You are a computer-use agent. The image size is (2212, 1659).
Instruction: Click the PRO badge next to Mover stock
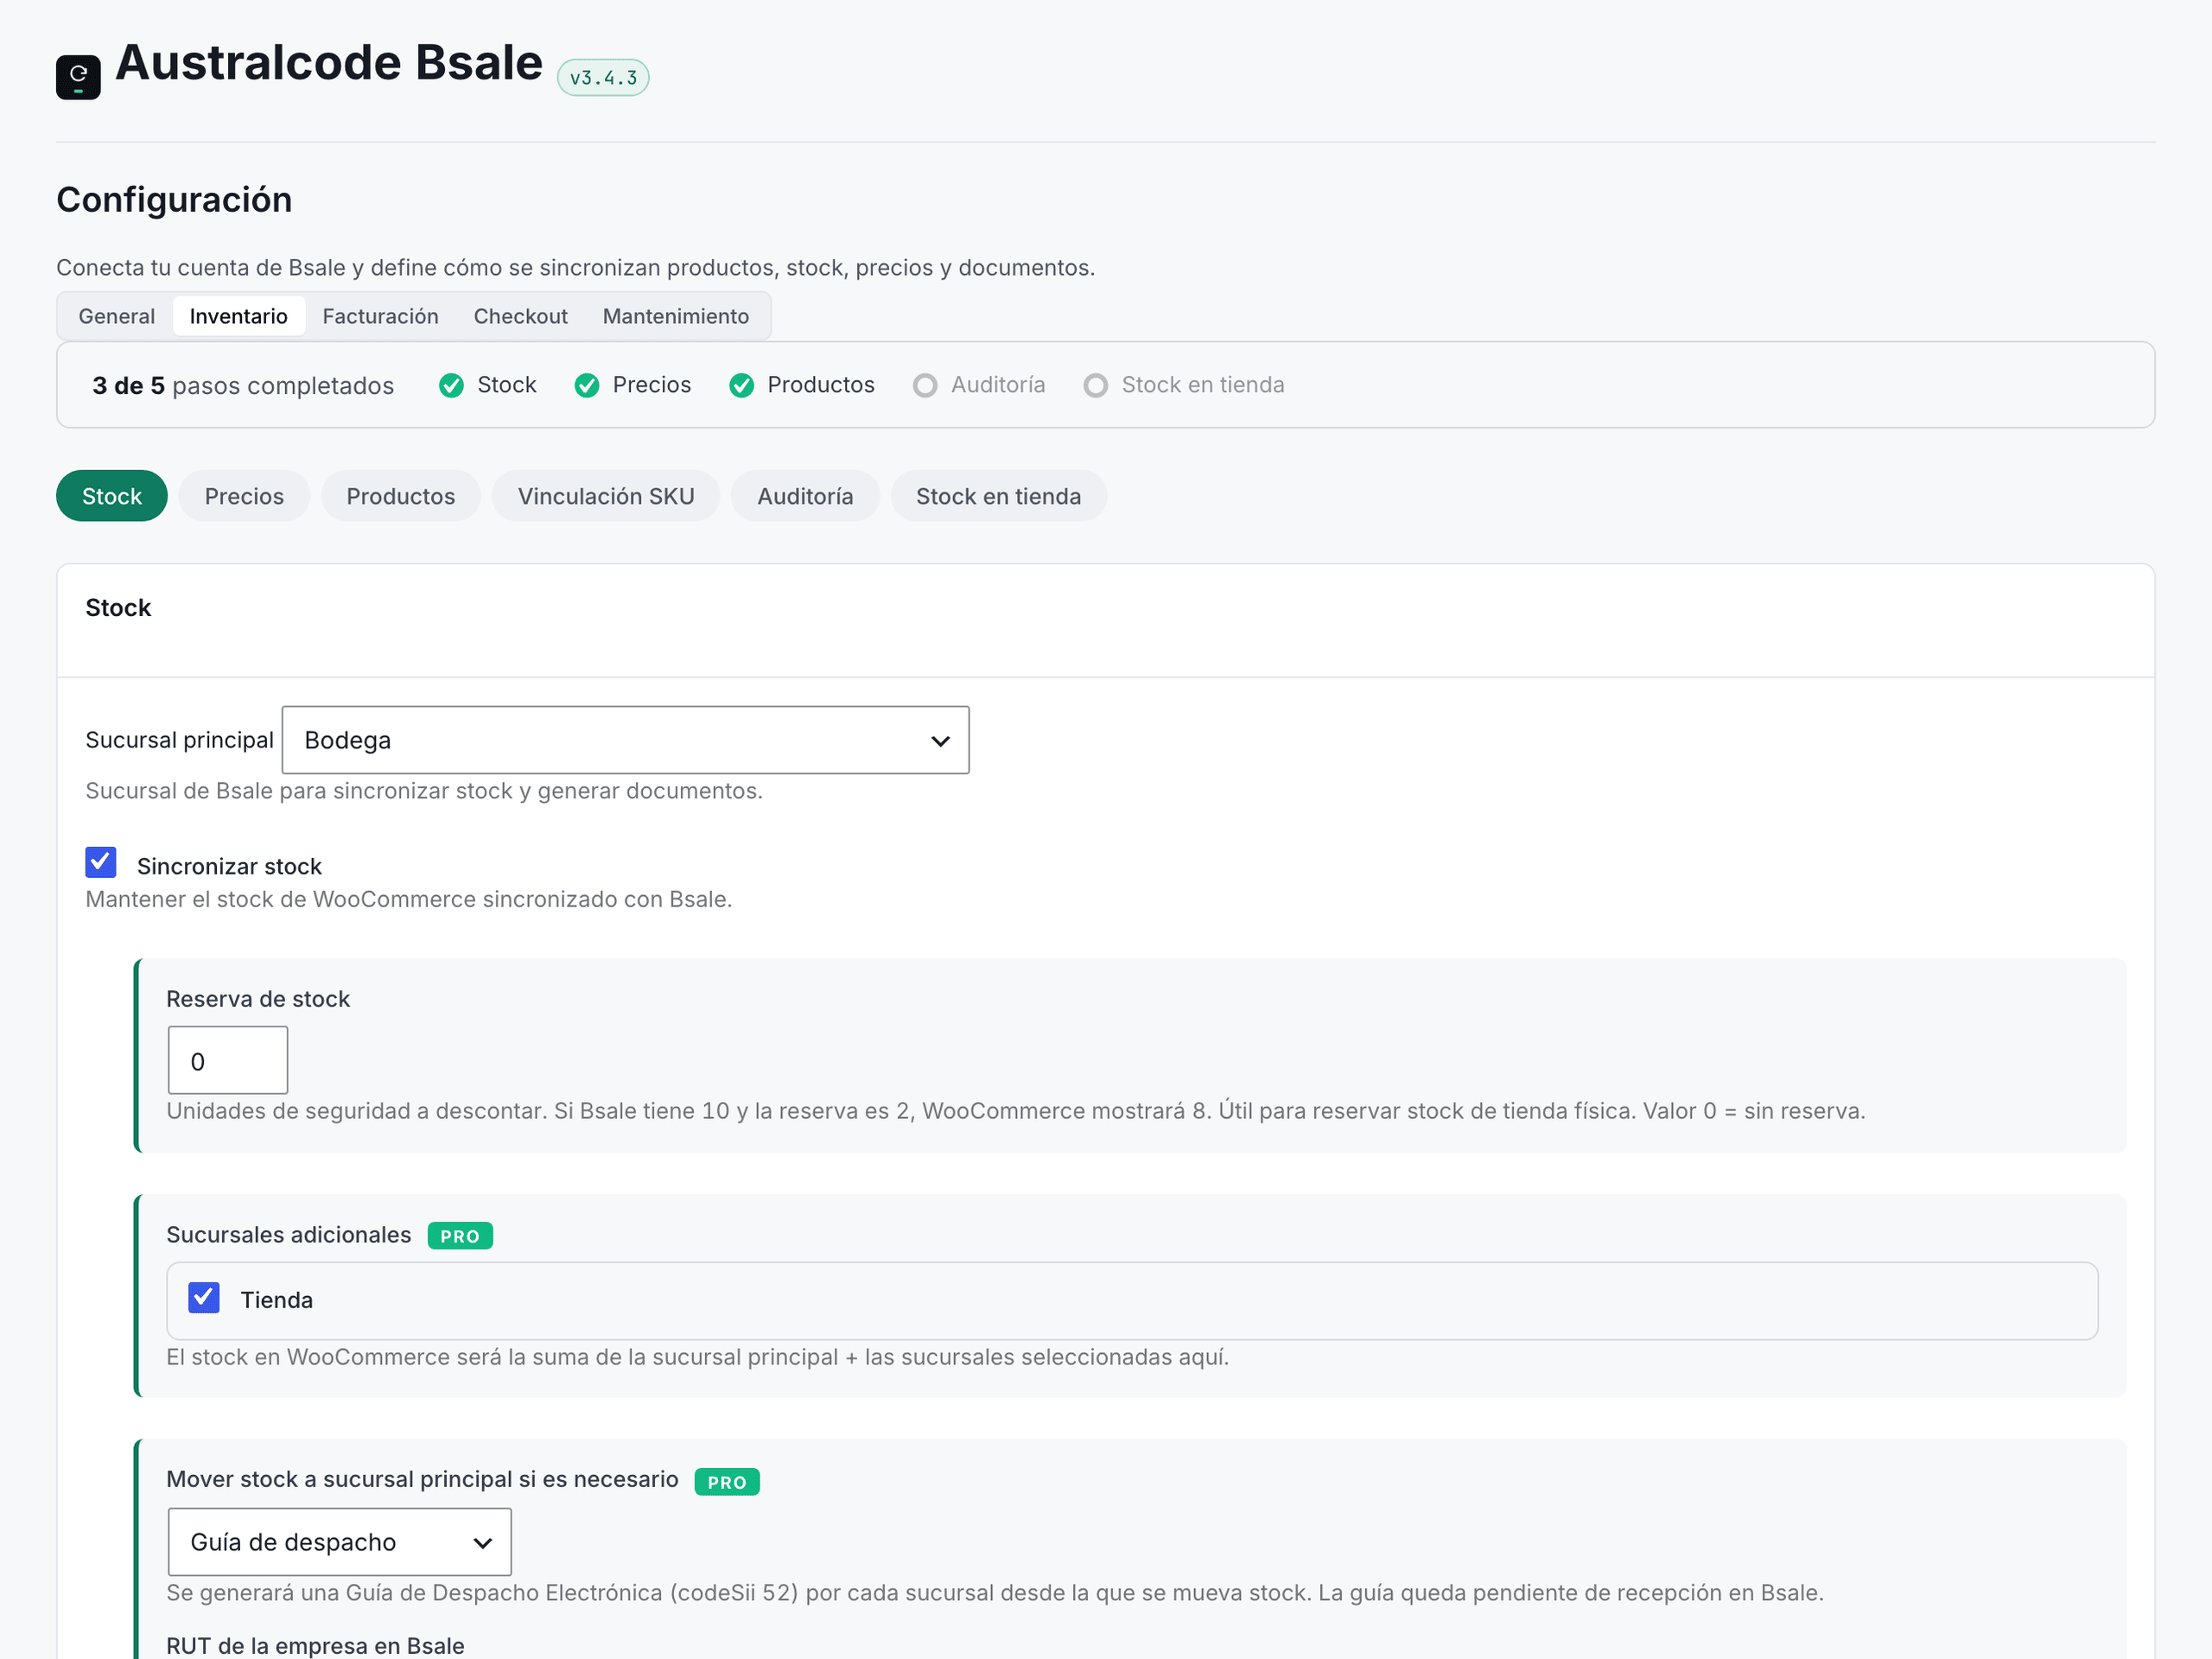click(x=727, y=1482)
